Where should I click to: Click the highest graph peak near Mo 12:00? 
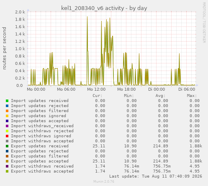[x=87, y=17]
